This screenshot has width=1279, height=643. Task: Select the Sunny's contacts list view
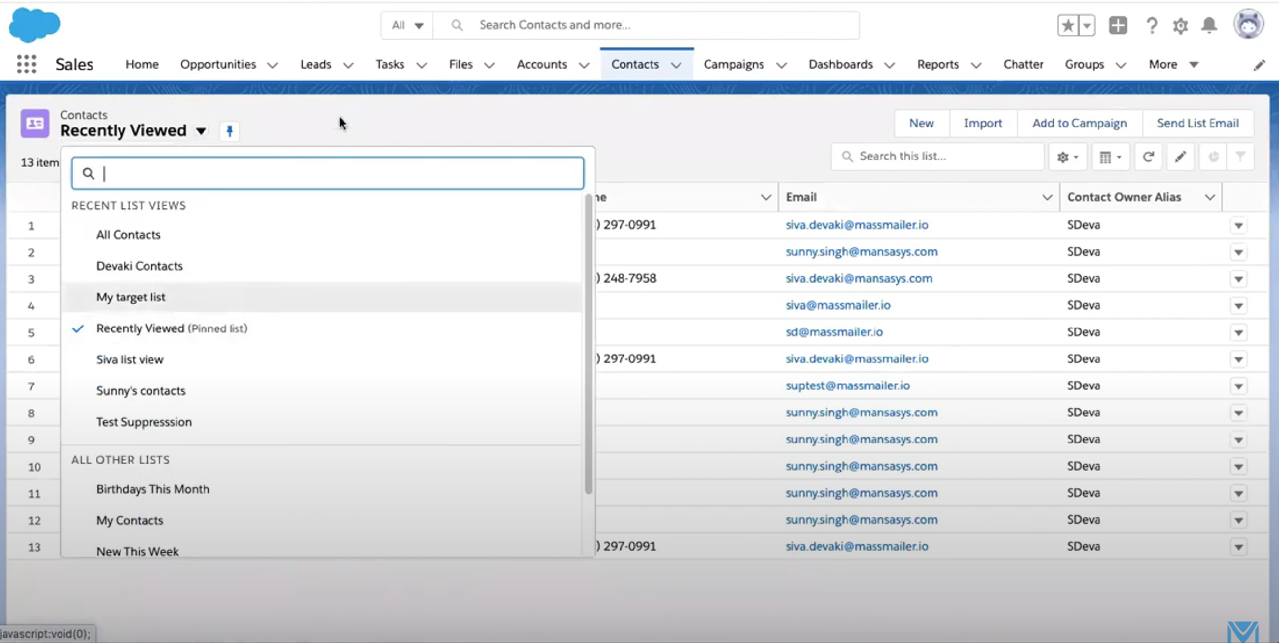pyautogui.click(x=322, y=391)
